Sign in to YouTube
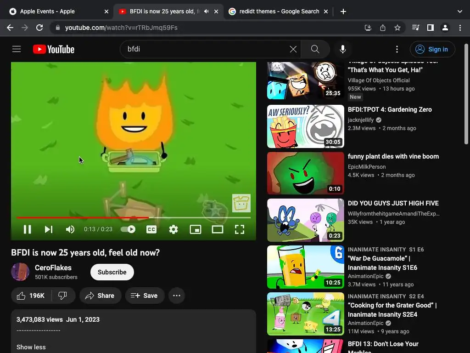Viewport: 470px width, 353px height. coord(432,49)
